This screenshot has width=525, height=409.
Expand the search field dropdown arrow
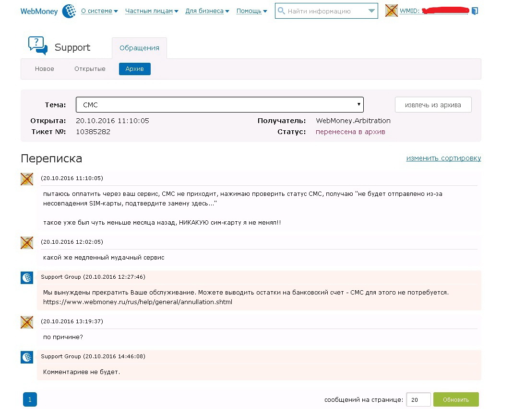coord(371,11)
